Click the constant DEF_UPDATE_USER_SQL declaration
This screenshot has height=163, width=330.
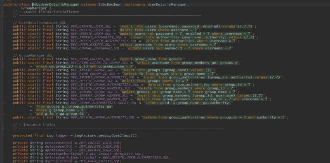point(91,34)
